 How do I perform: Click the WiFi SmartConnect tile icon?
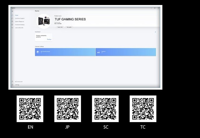pyautogui.click(x=38, y=52)
